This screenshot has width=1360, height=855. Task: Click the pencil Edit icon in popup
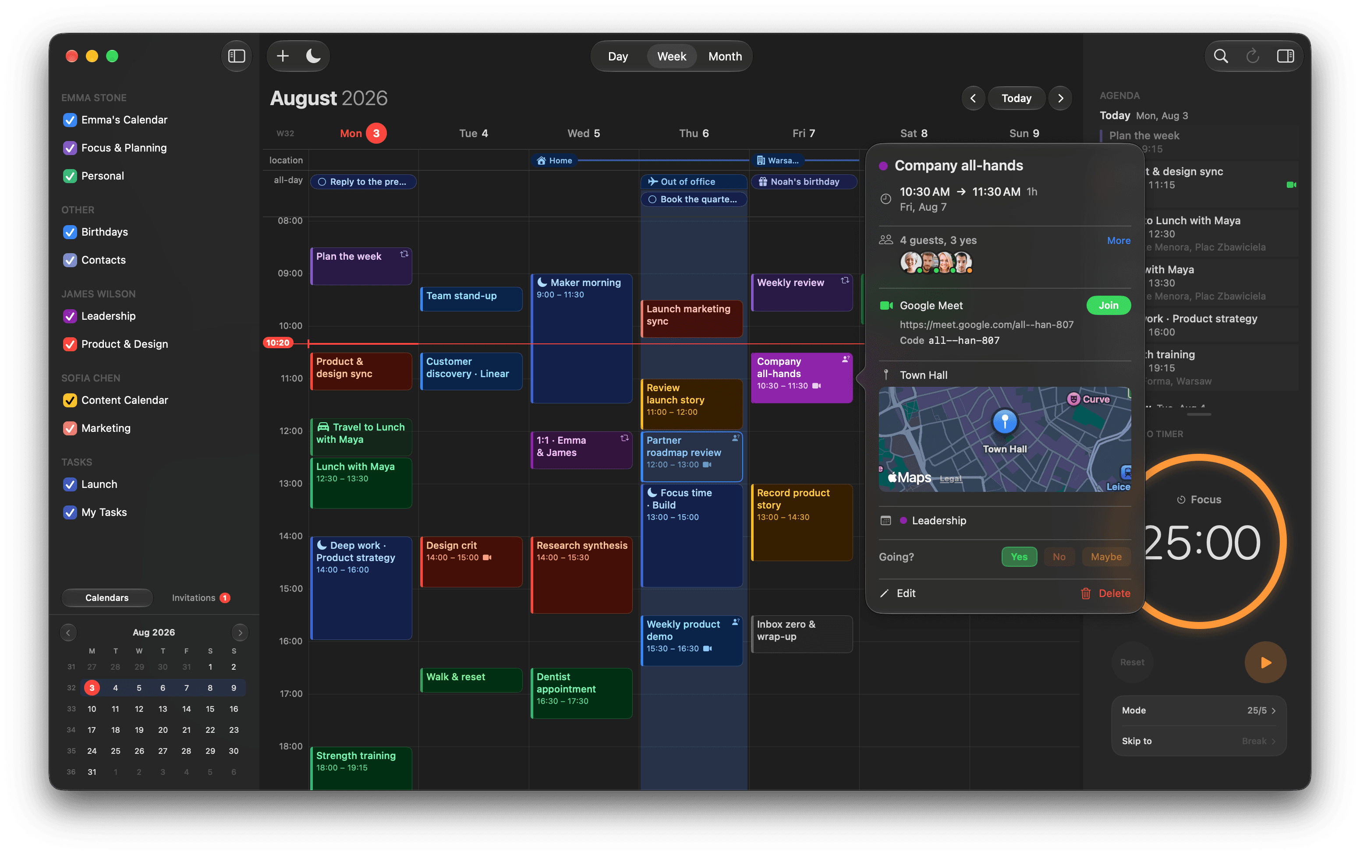(885, 593)
